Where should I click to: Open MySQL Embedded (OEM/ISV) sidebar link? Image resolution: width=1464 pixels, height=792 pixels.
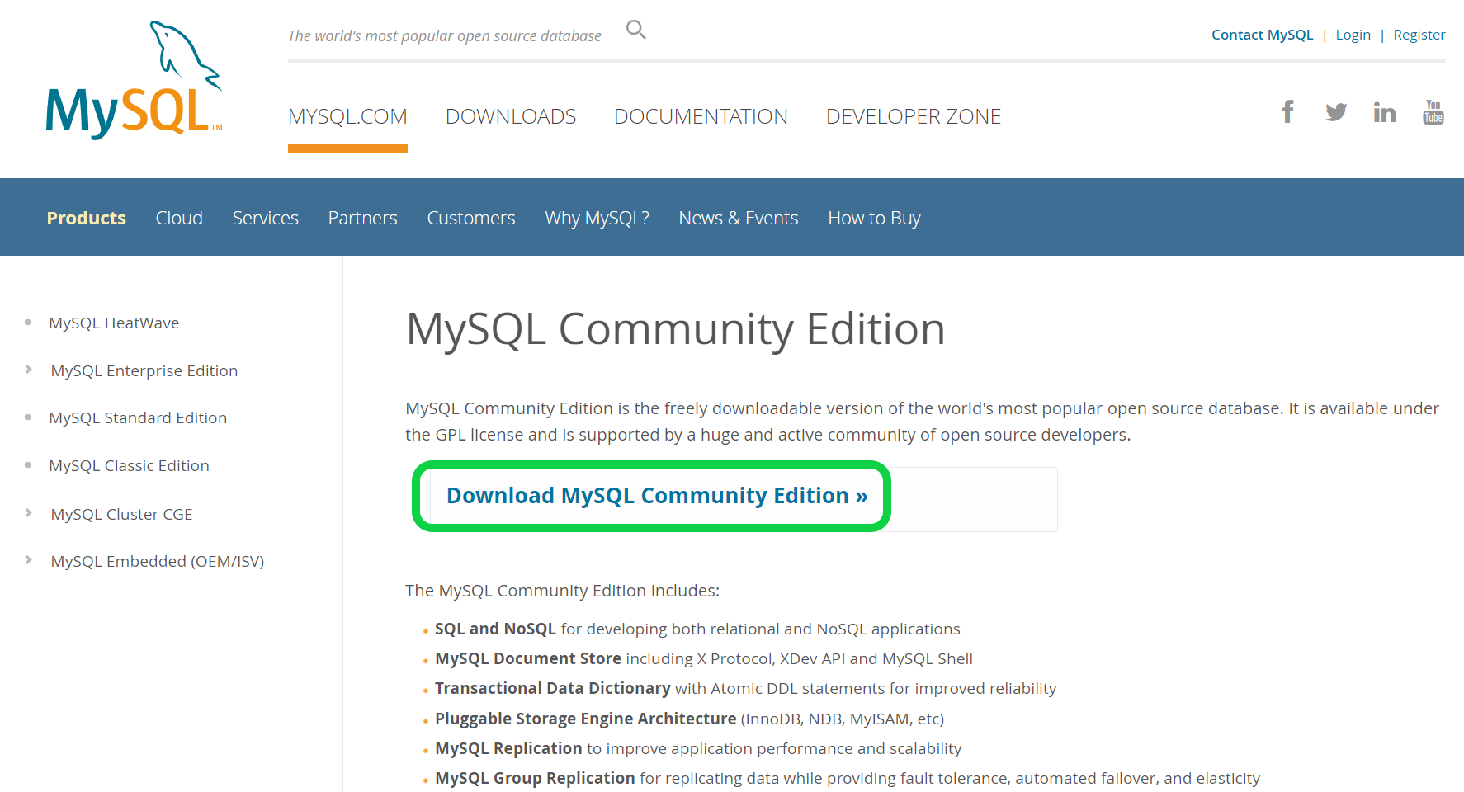158,562
